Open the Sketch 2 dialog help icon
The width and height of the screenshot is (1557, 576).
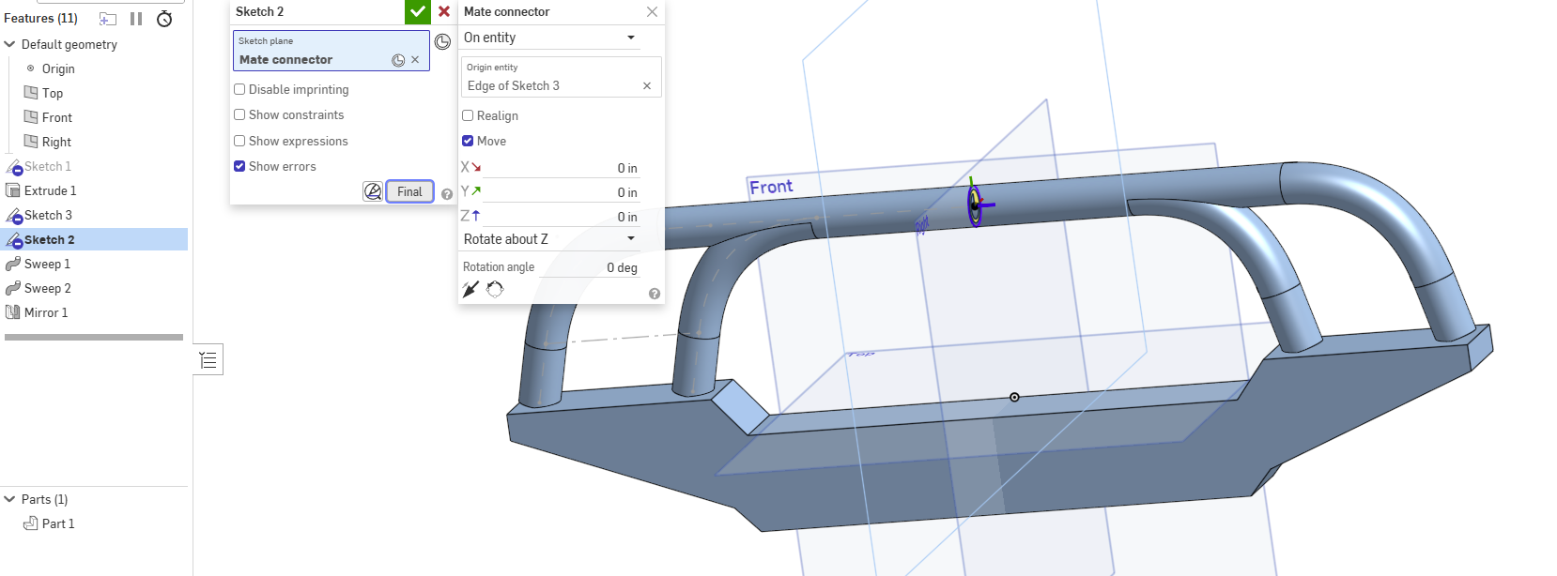click(447, 194)
